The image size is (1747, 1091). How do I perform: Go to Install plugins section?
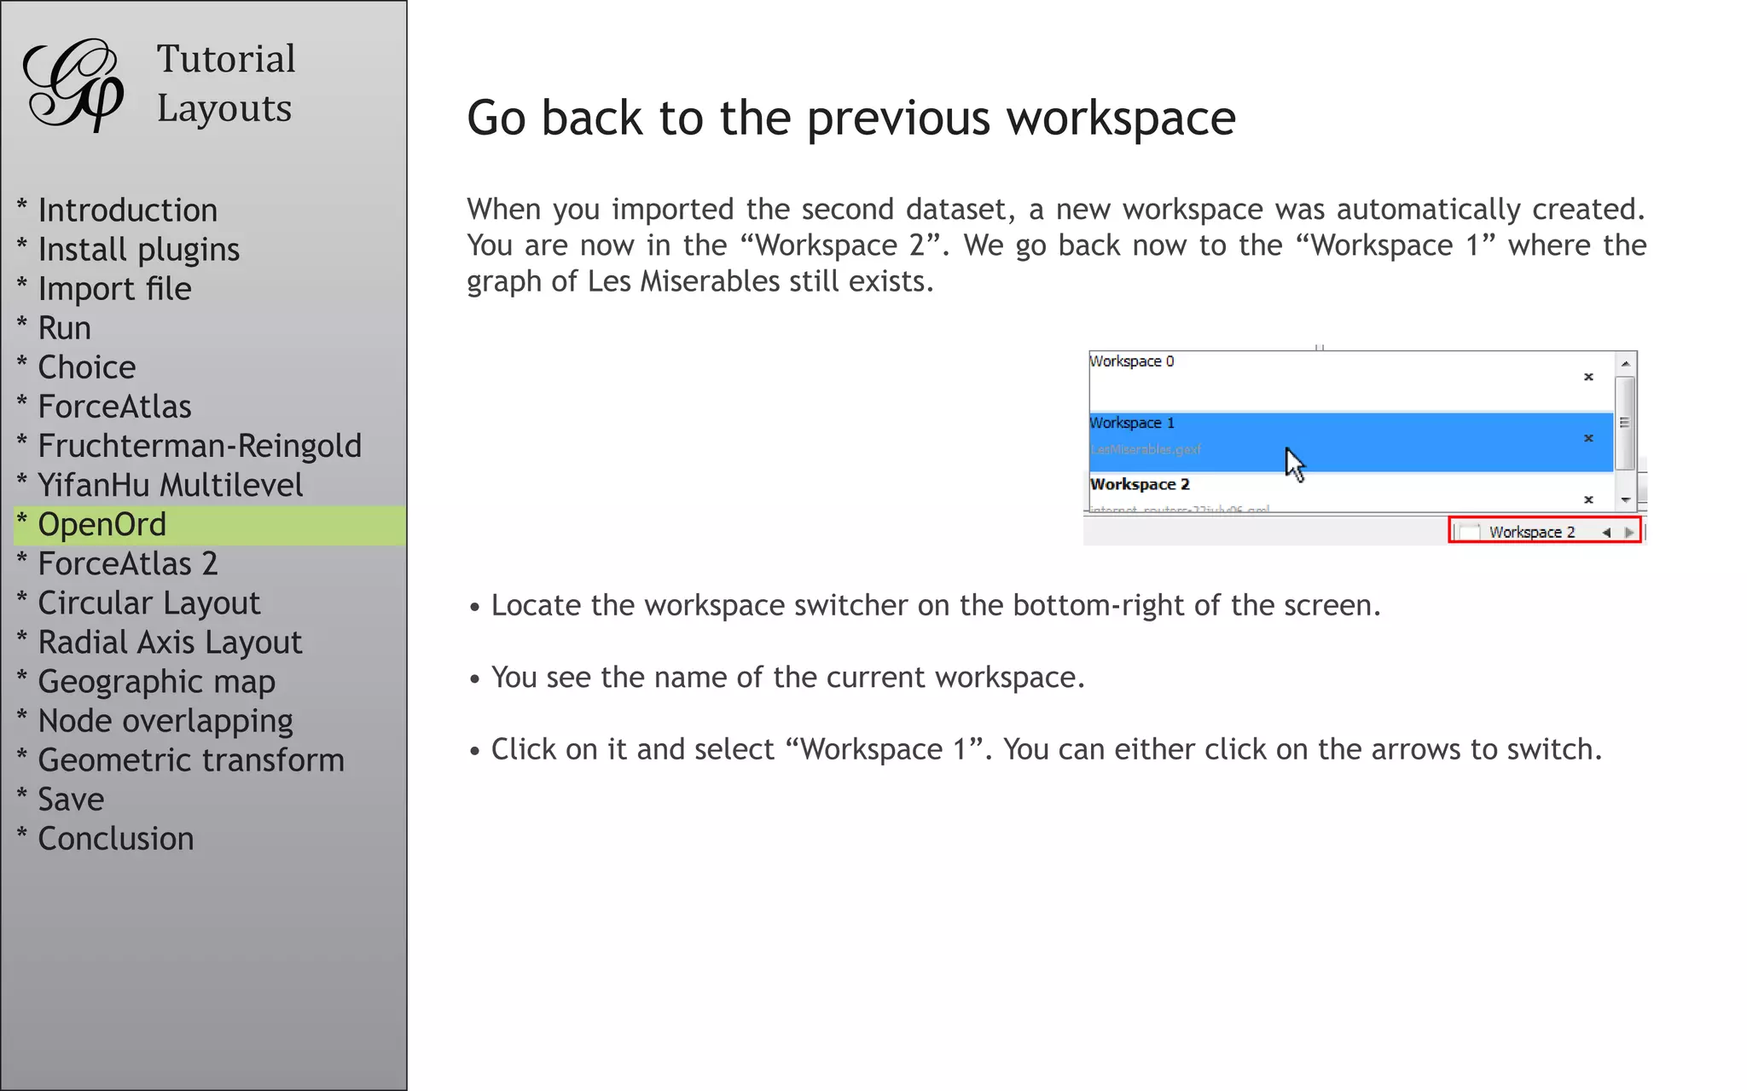[129, 249]
